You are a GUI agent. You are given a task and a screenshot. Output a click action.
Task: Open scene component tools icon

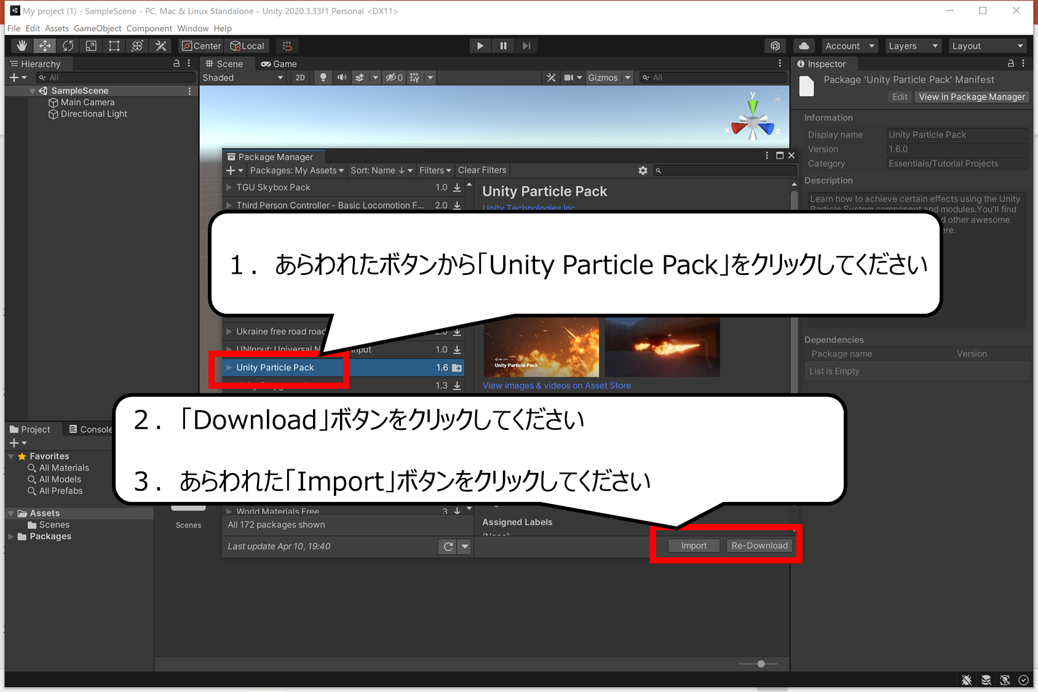tap(551, 78)
